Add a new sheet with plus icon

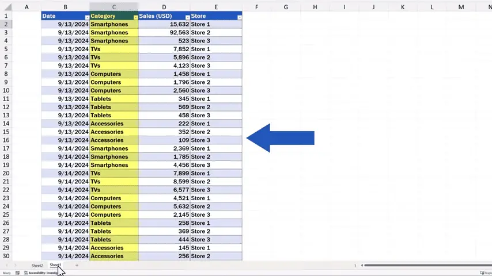(x=77, y=265)
